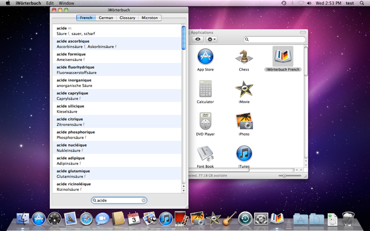Launch iPhoto from the Dock
This screenshot has height=231, width=370.
coord(197,219)
